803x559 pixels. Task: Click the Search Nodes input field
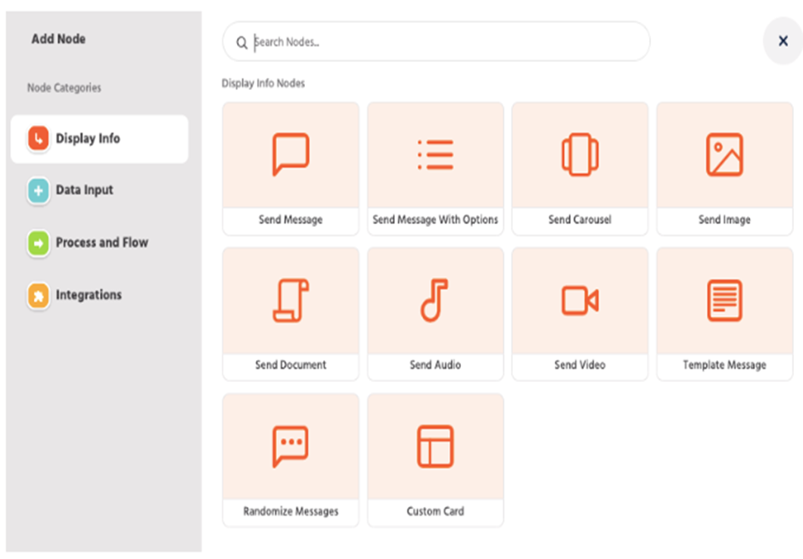tap(447, 42)
